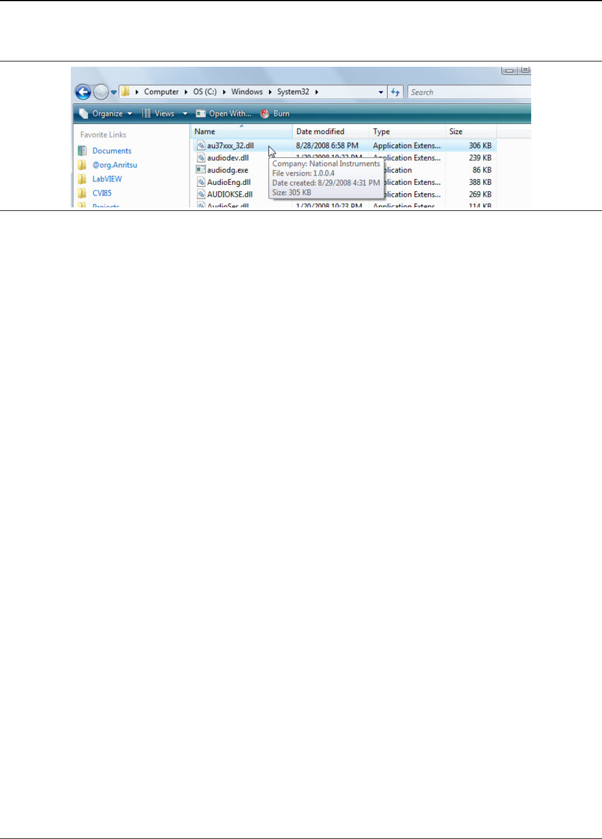Sort by the Date modified column header
This screenshot has width=602, height=839.
pos(331,131)
